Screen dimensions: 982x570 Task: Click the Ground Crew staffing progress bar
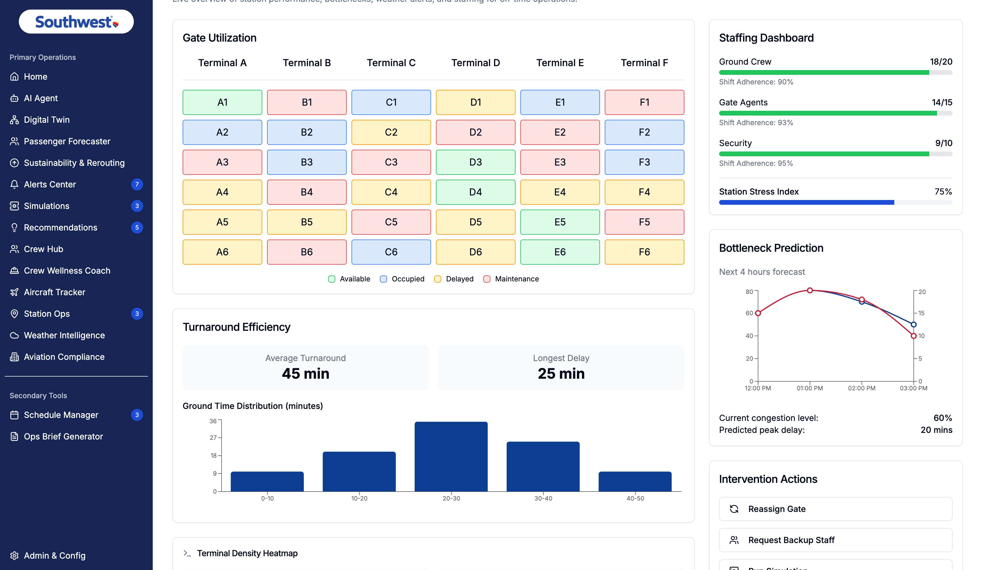pos(836,72)
